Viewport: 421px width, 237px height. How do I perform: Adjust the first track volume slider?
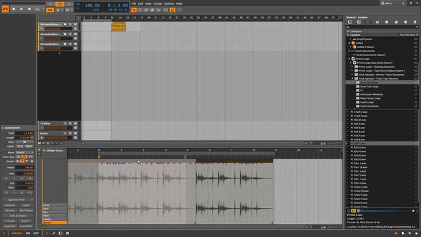click(59, 28)
